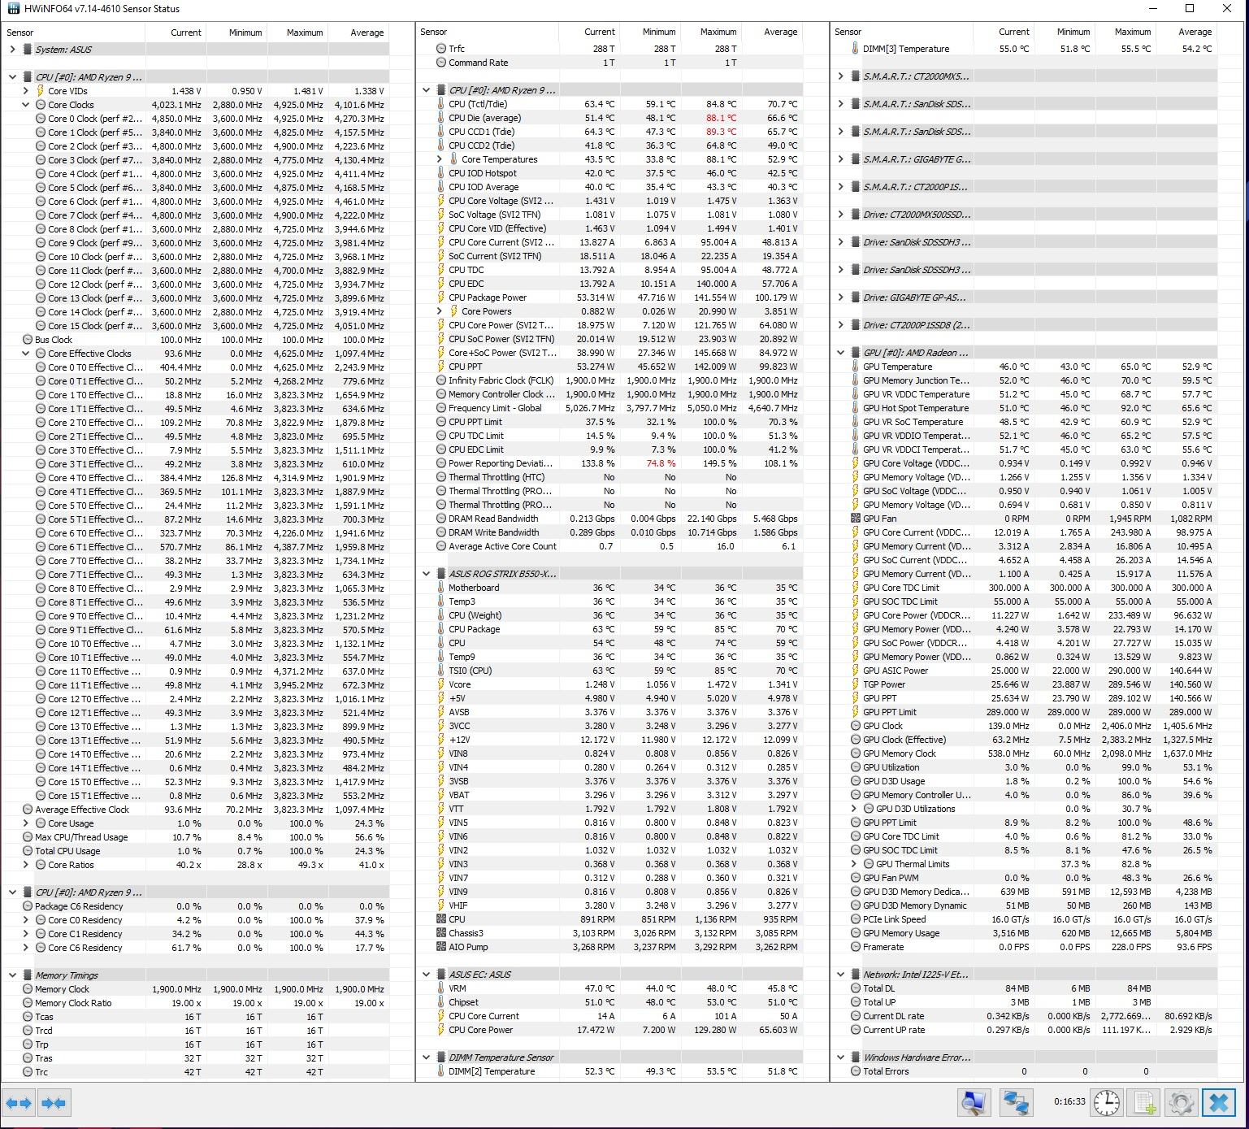Expand the Core VIDs row
Image resolution: width=1249 pixels, height=1129 pixels.
click(x=25, y=91)
